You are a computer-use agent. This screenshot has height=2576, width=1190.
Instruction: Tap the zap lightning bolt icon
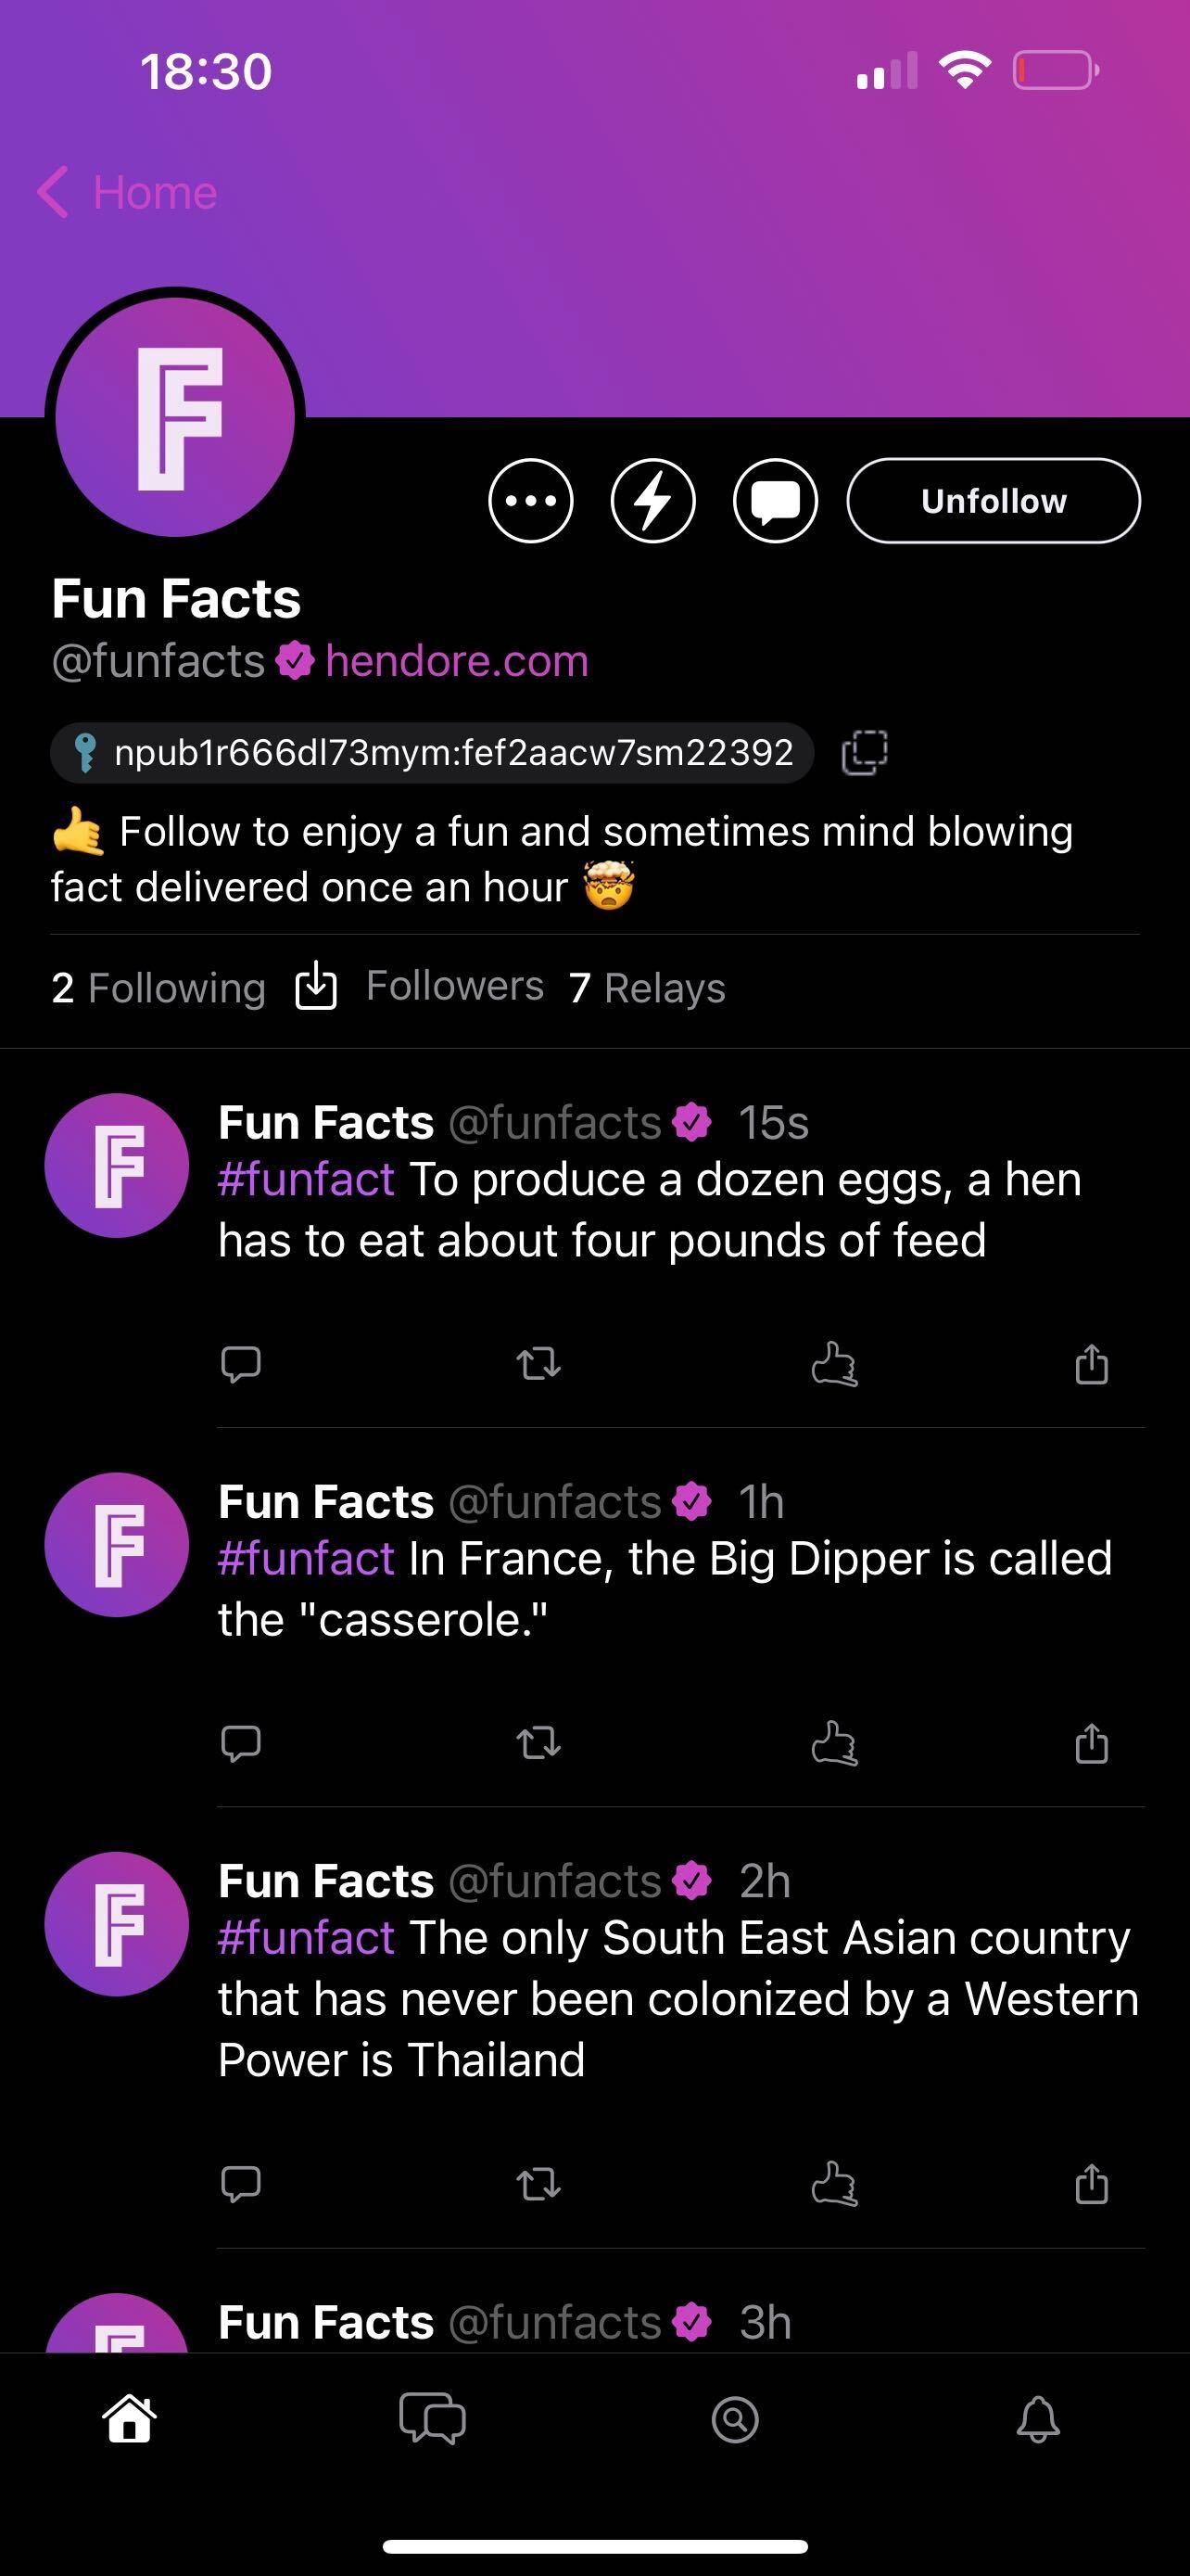click(x=652, y=501)
